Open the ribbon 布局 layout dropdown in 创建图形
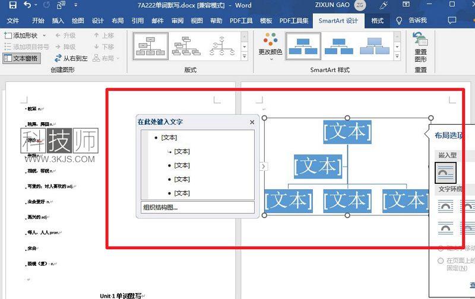 point(106,58)
